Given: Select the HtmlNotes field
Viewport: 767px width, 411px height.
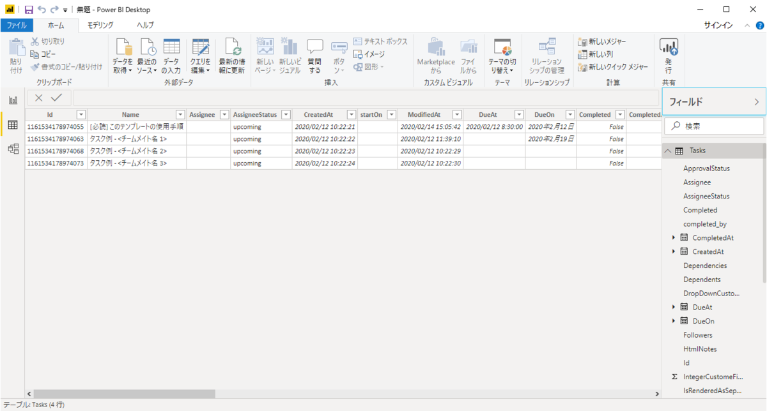Looking at the screenshot, I should pos(700,349).
